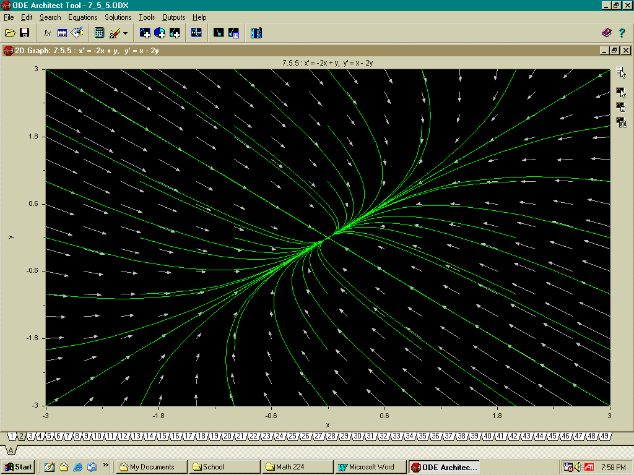Open the fx equation editor icon

47,33
